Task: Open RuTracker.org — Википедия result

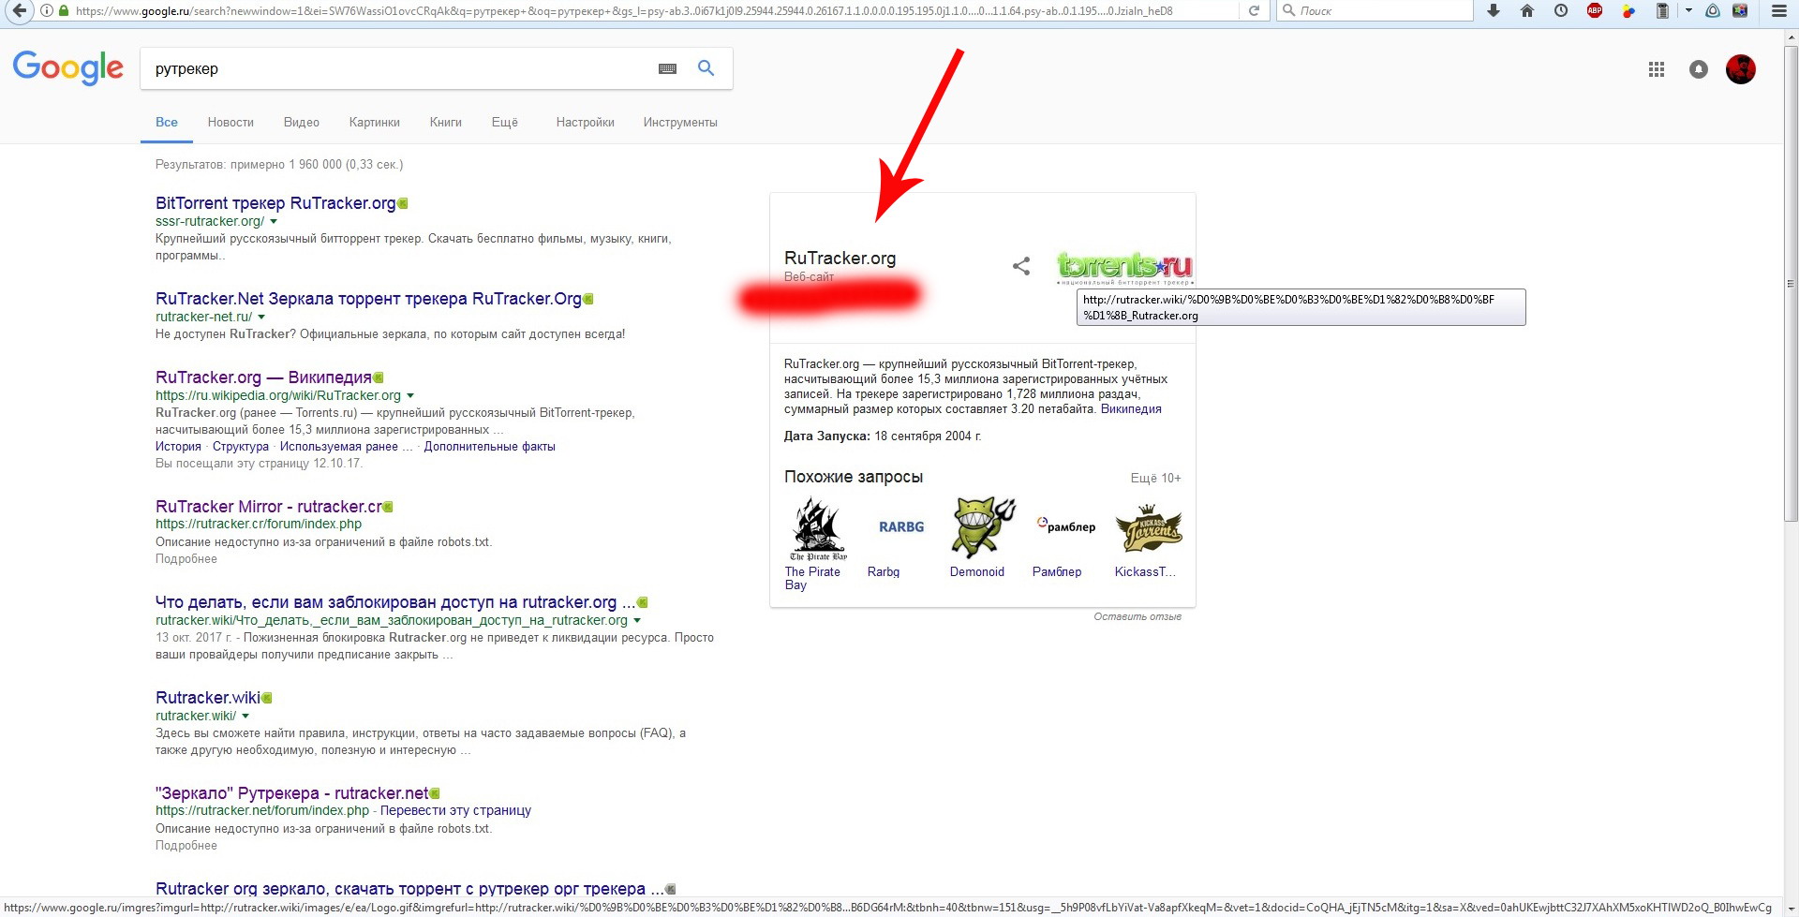Action: [263, 377]
